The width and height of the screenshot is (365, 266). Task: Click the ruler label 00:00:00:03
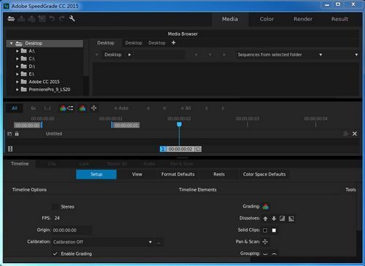tap(247, 119)
